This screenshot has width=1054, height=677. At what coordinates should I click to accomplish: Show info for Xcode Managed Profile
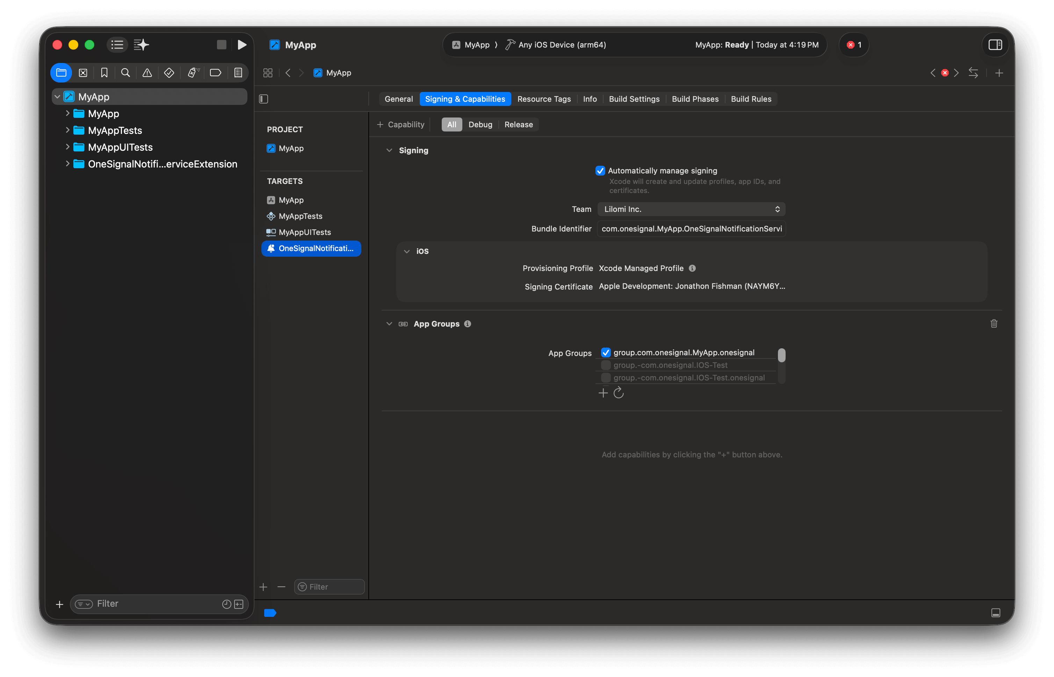coord(692,268)
